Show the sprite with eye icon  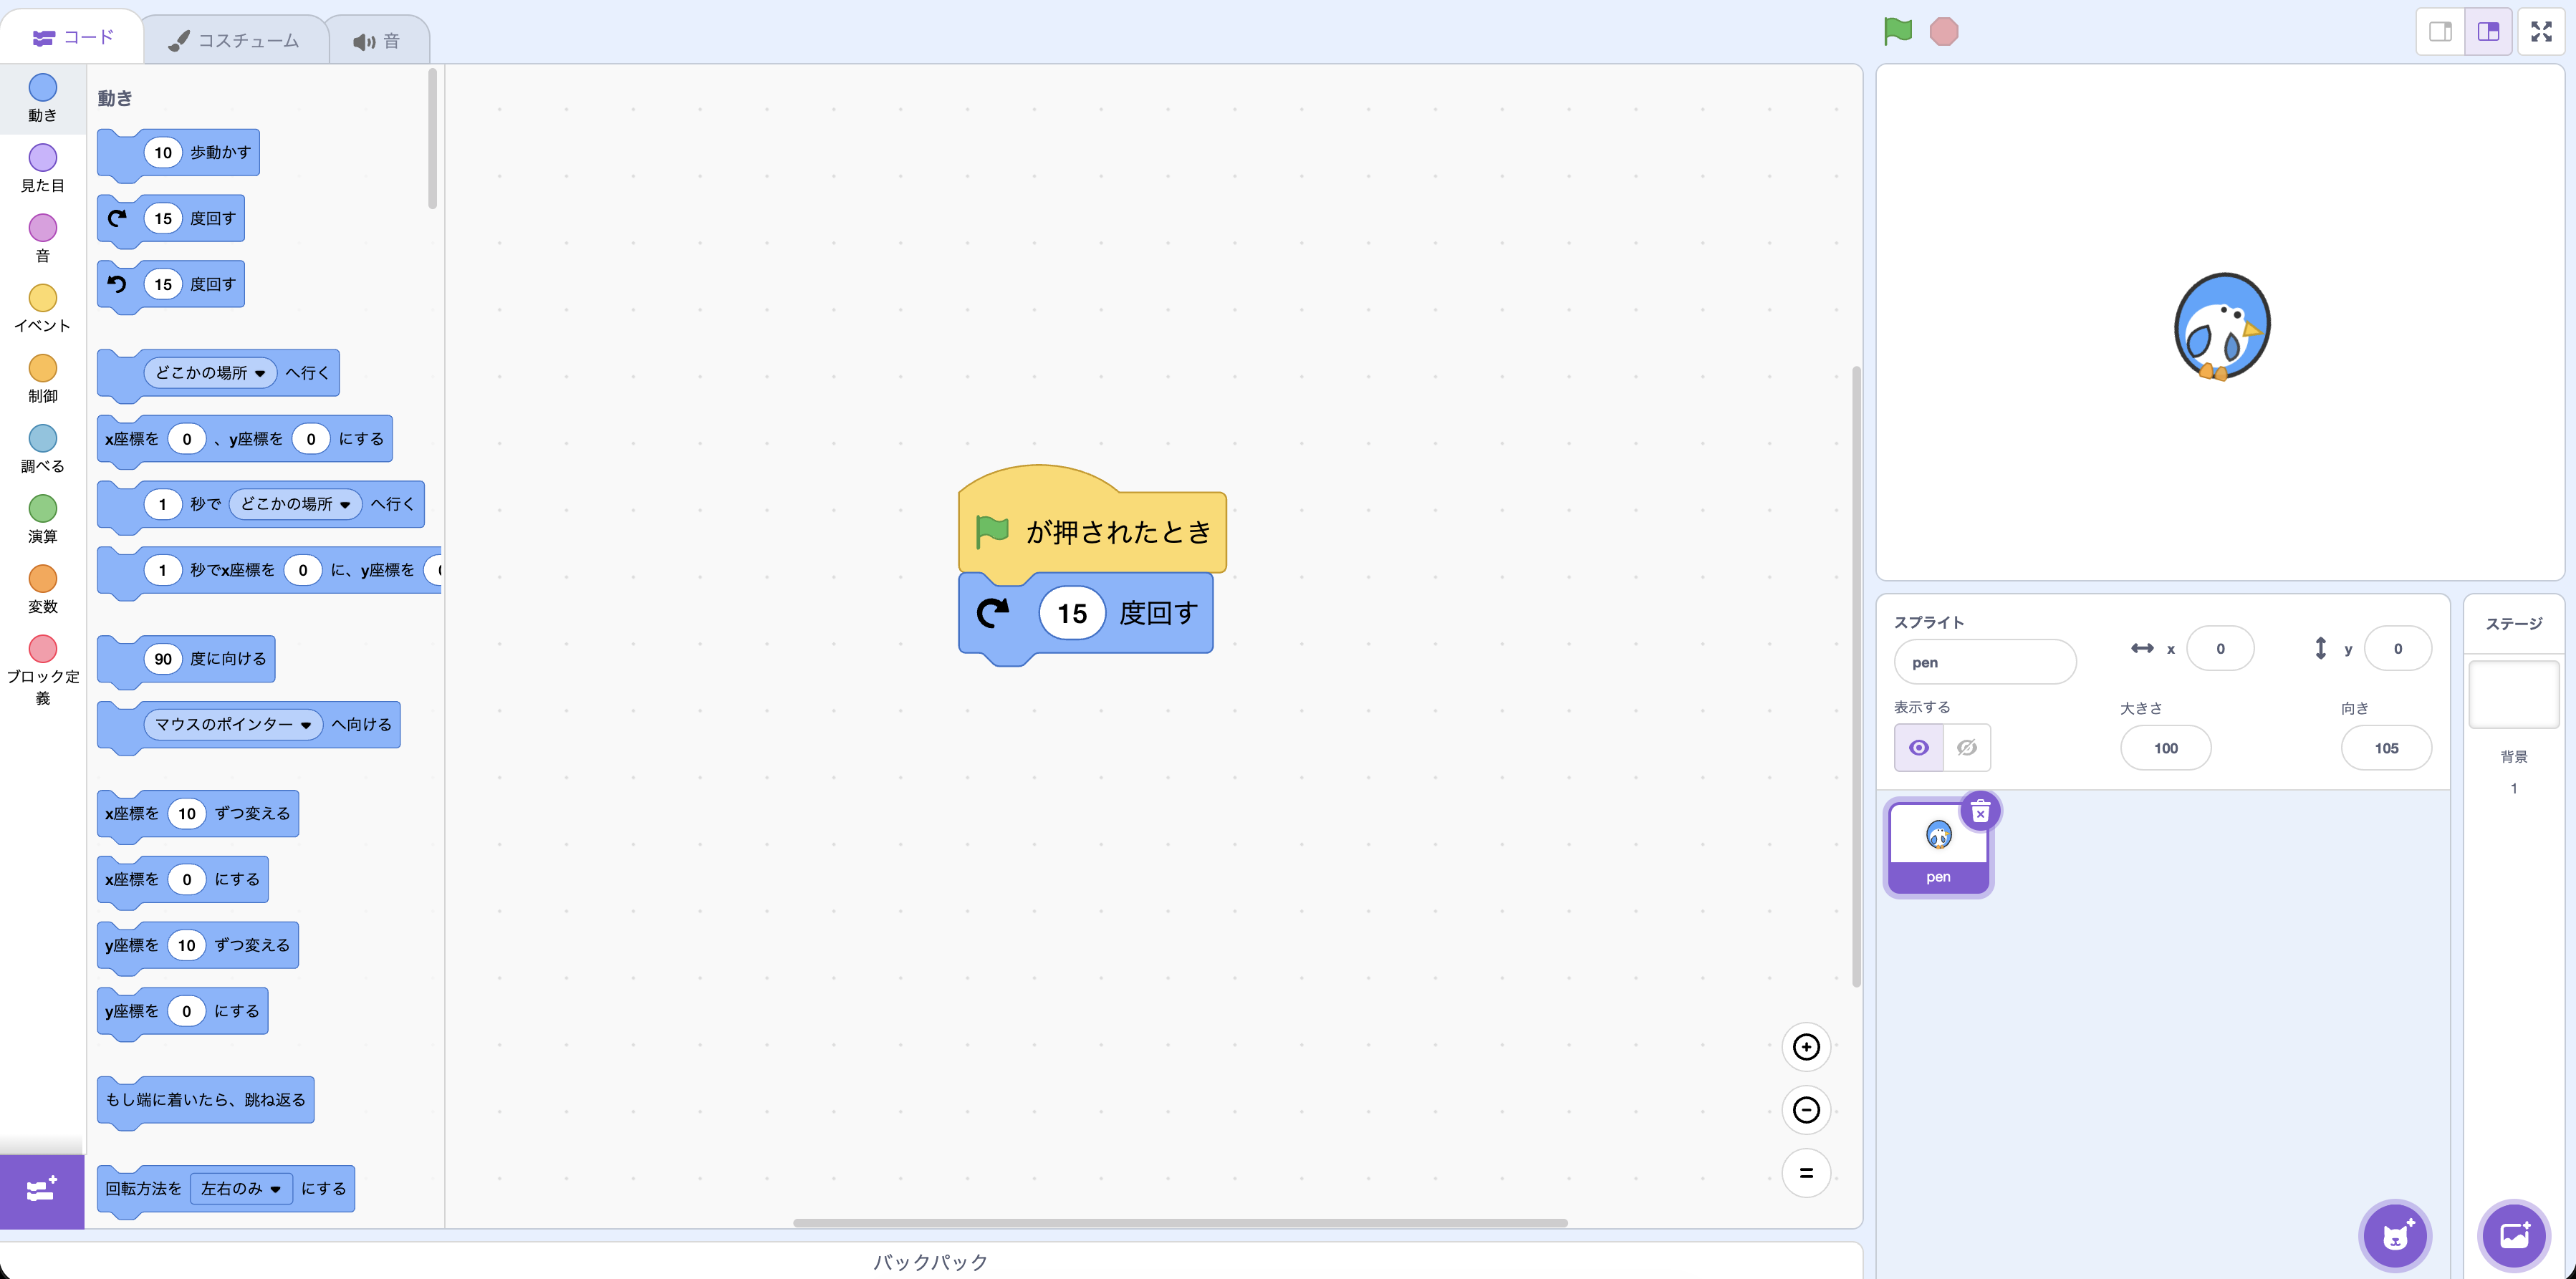[1919, 748]
